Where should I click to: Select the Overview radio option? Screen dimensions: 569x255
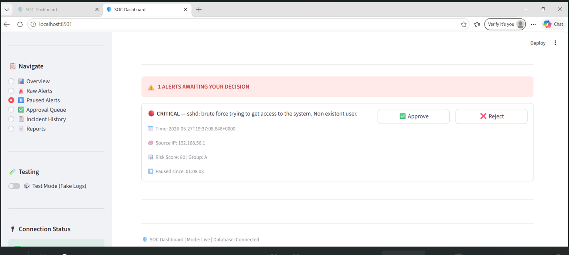tap(11, 81)
